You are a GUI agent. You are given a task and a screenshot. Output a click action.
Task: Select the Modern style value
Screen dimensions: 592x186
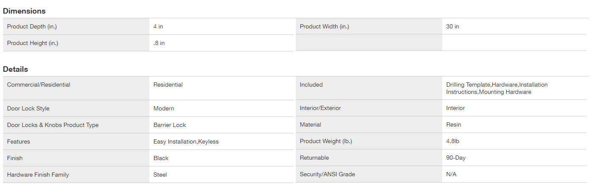click(x=164, y=108)
